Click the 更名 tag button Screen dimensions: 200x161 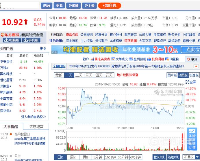[x=59, y=5]
